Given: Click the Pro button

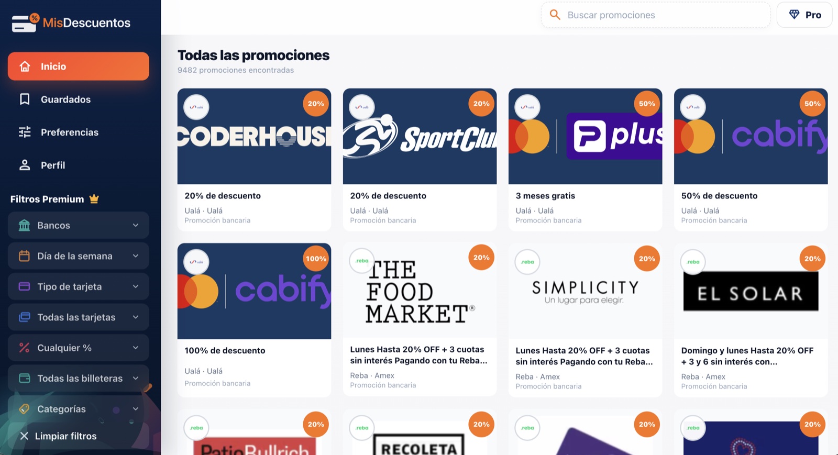Looking at the screenshot, I should coord(804,15).
